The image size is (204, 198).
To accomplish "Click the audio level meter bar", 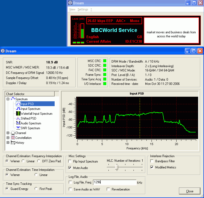I will pyautogui.click(x=82, y=31).
